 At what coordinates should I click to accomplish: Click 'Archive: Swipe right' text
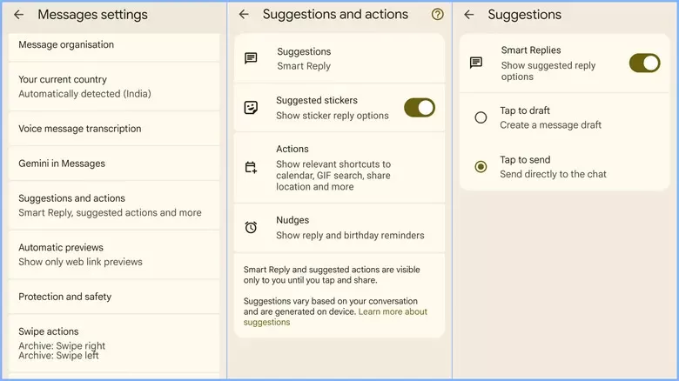62,346
